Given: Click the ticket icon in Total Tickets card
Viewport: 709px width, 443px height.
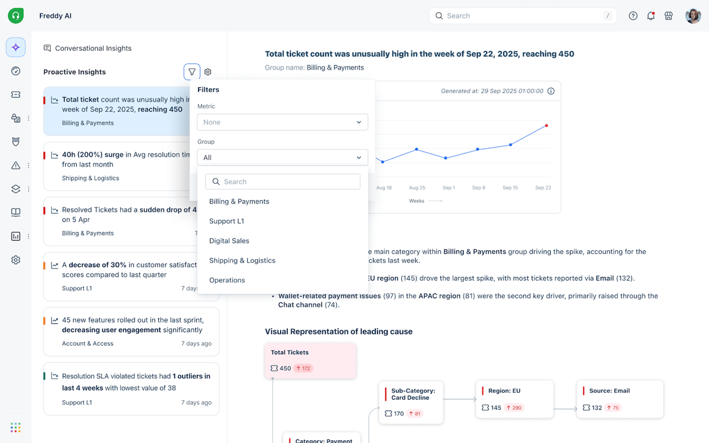Looking at the screenshot, I should pyautogui.click(x=274, y=368).
